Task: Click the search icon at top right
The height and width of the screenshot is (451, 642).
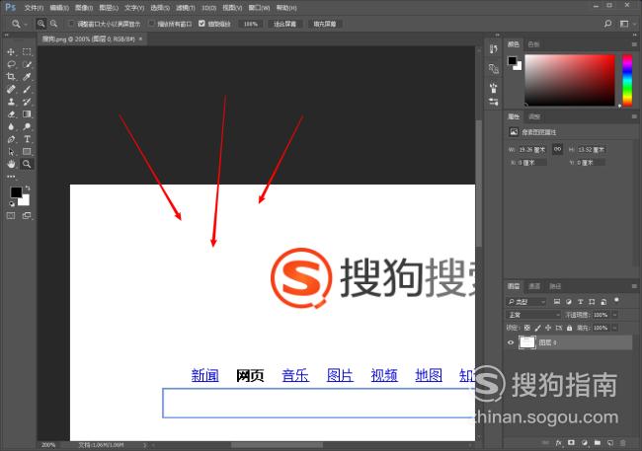Action: (x=608, y=24)
